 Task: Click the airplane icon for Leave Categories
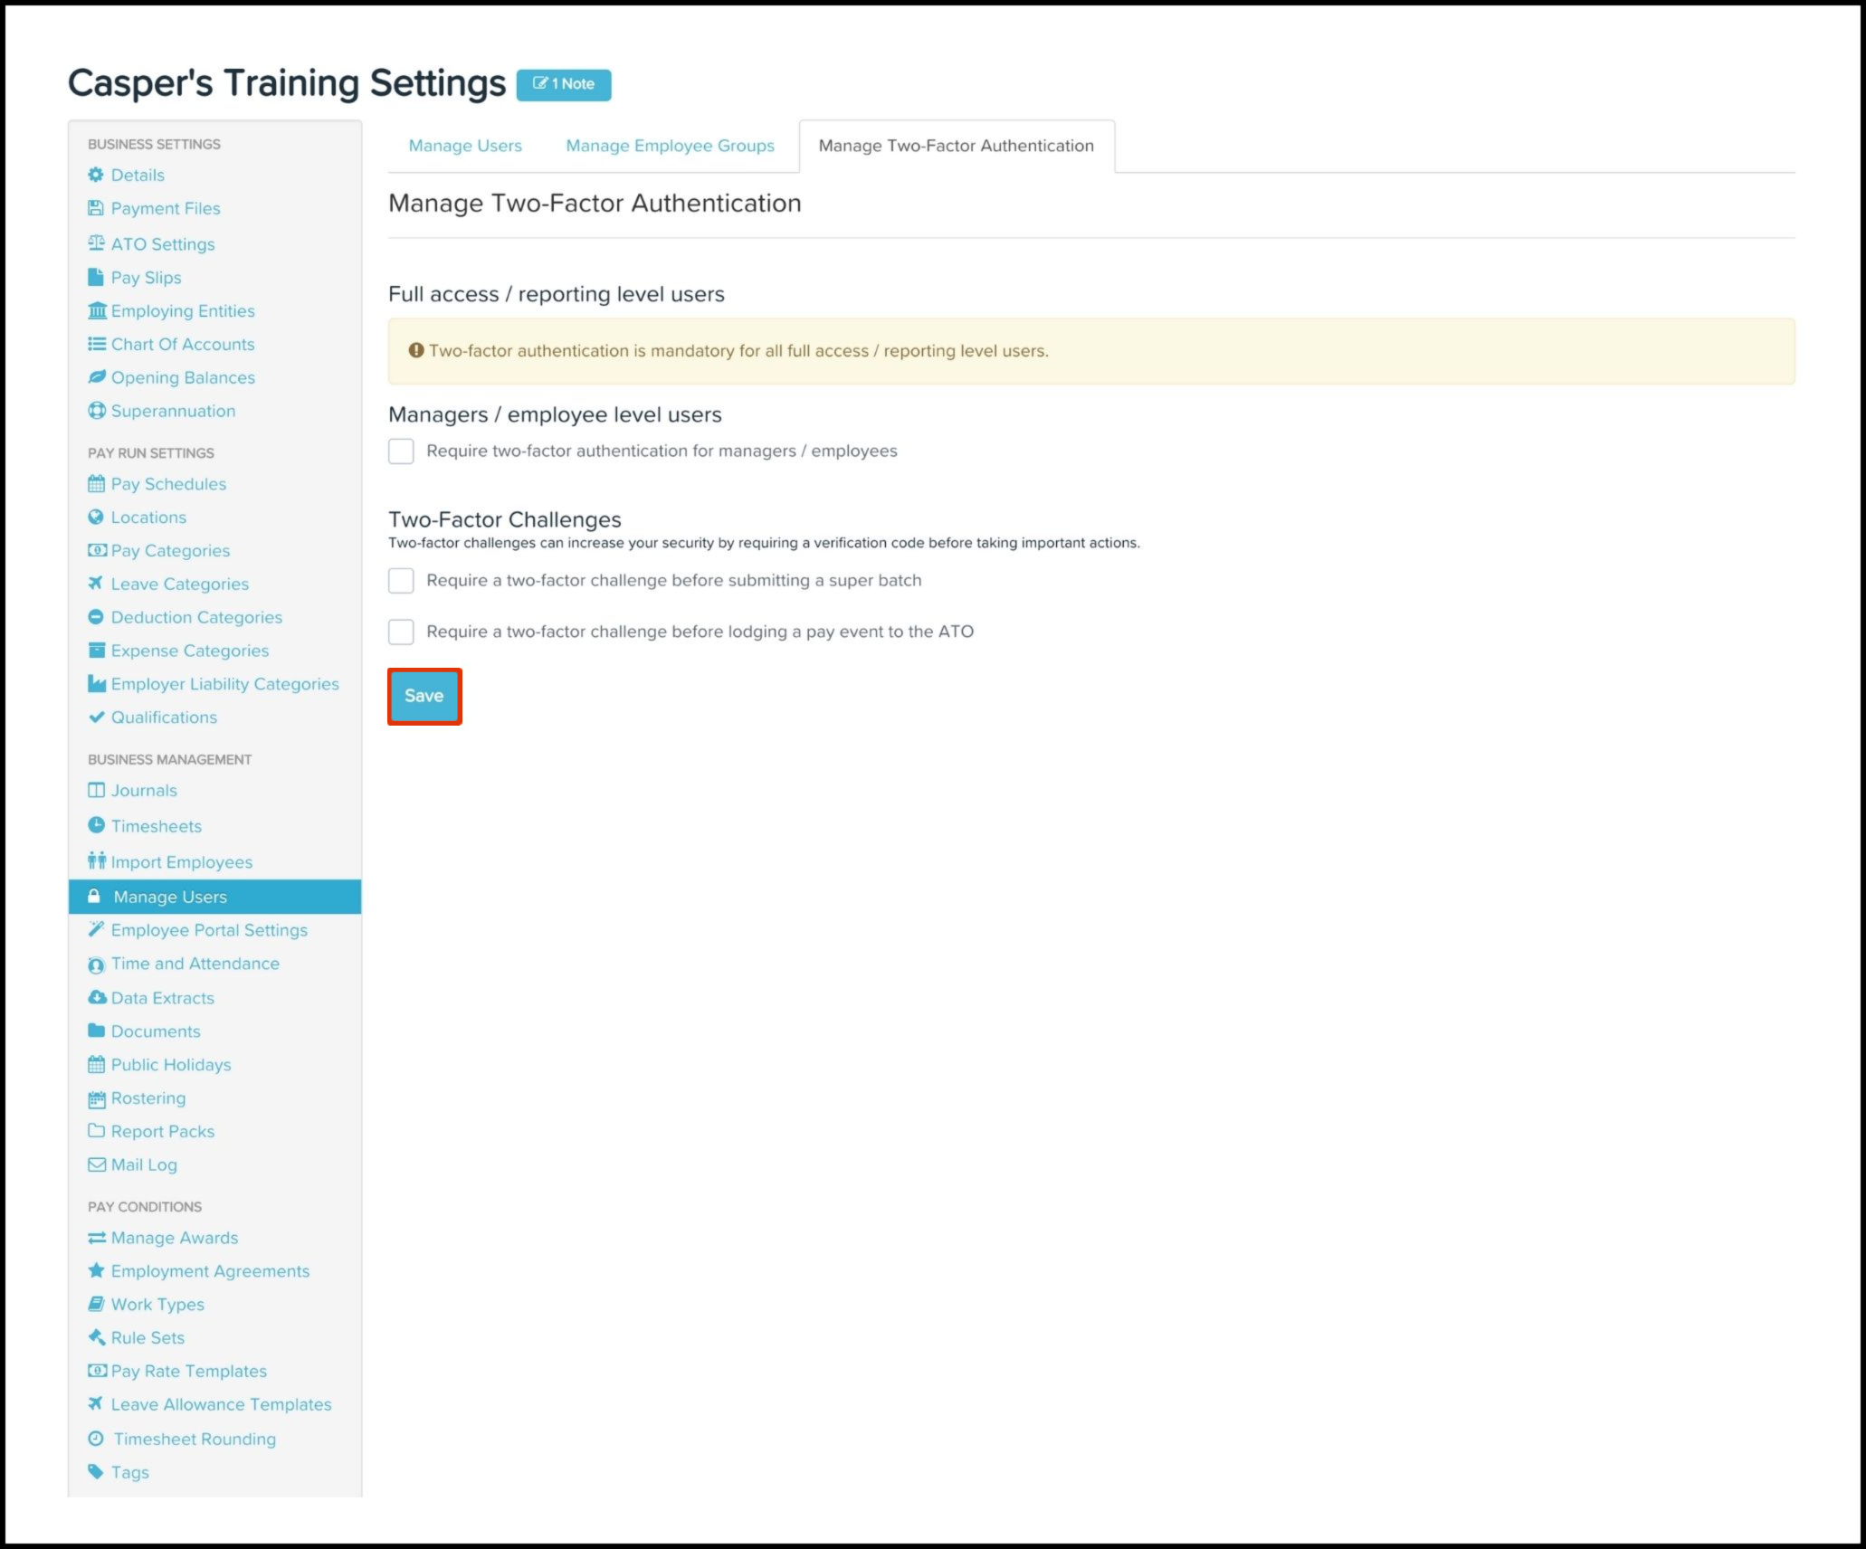(x=95, y=584)
